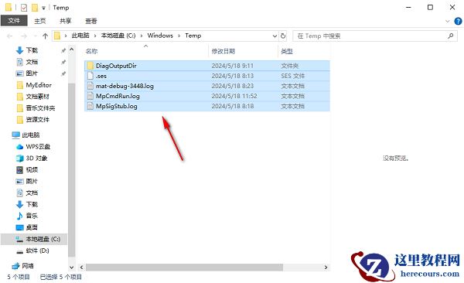Select the MpSigStub.log file icon
Image resolution: width=464 pixels, height=283 pixels.
90,106
